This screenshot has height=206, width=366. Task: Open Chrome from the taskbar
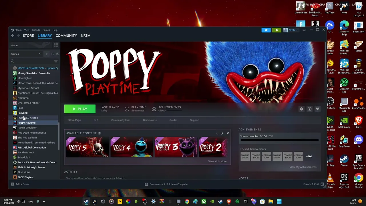(187, 201)
